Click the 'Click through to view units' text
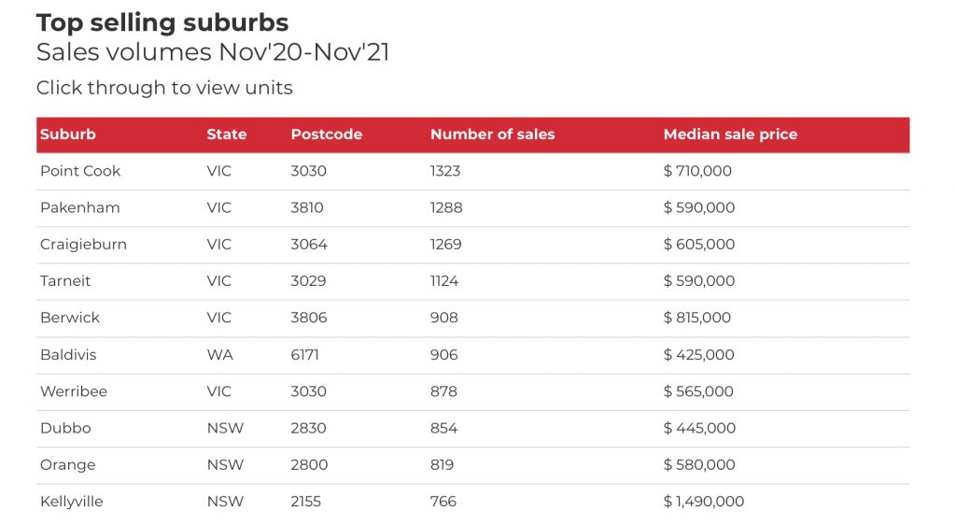Screen dimensions: 956x525 coord(164,88)
